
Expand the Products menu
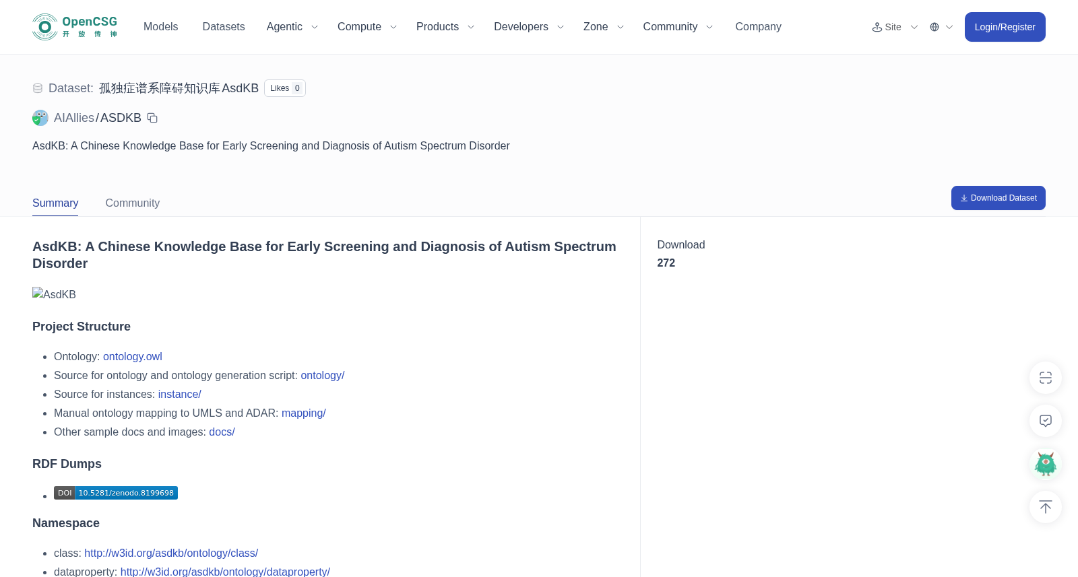coord(445,27)
